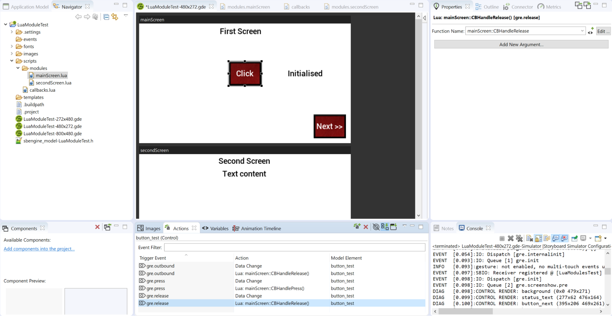Click icon next to Function Name dropdown
Image resolution: width=612 pixels, height=316 pixels.
[591, 31]
